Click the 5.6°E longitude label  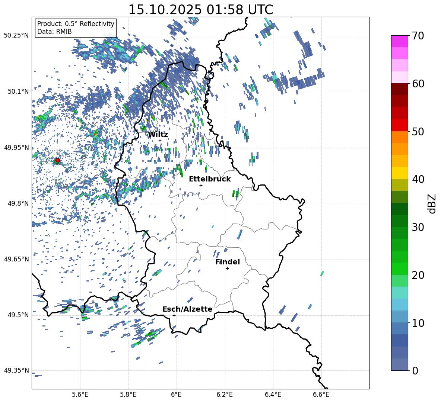(80, 395)
